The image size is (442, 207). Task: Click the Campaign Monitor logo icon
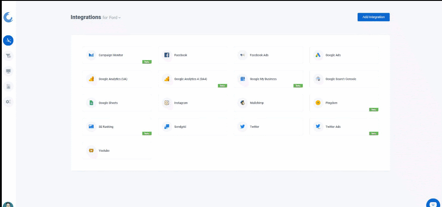(x=91, y=55)
